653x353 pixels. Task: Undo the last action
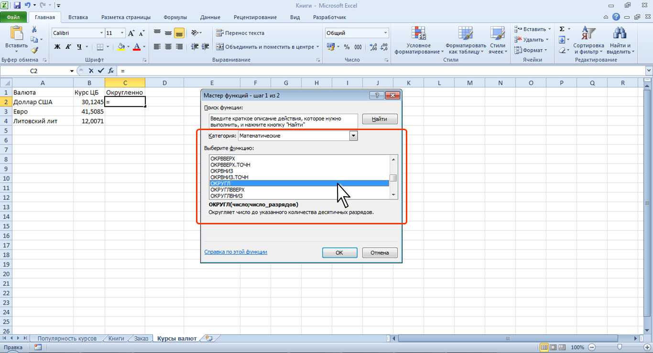28,6
